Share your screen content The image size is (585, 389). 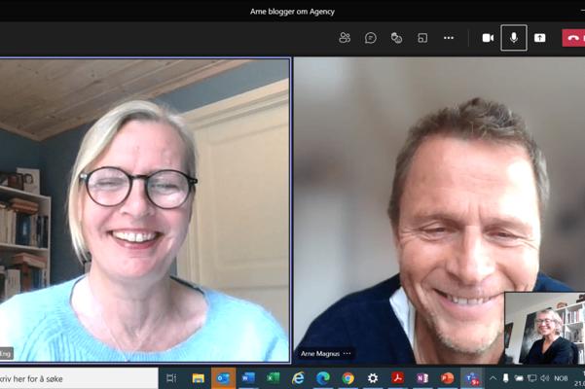[540, 38]
